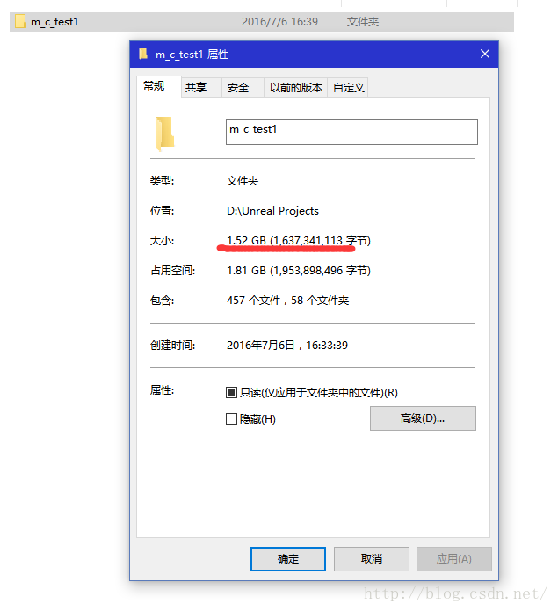Click the 2016/7/6 16:39 date in file row

279,22
